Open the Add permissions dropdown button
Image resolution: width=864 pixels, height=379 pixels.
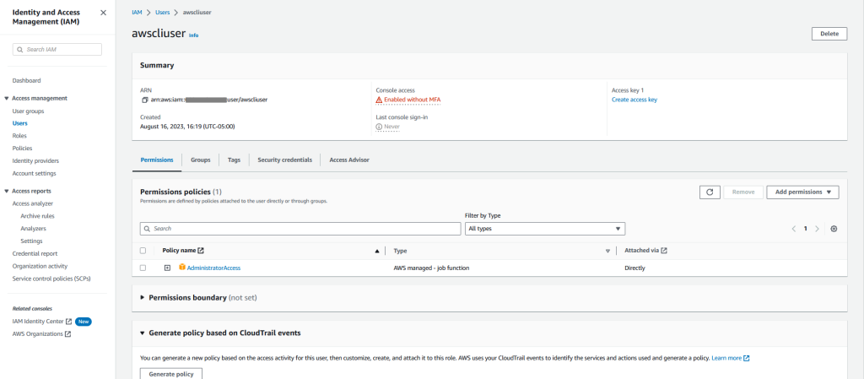coord(802,192)
